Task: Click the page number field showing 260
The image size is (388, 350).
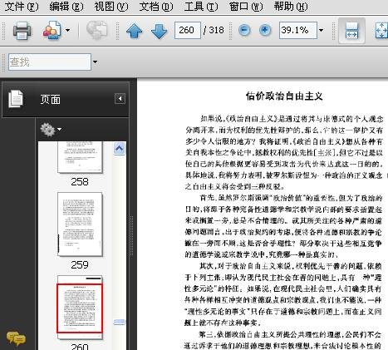Action: [x=188, y=30]
